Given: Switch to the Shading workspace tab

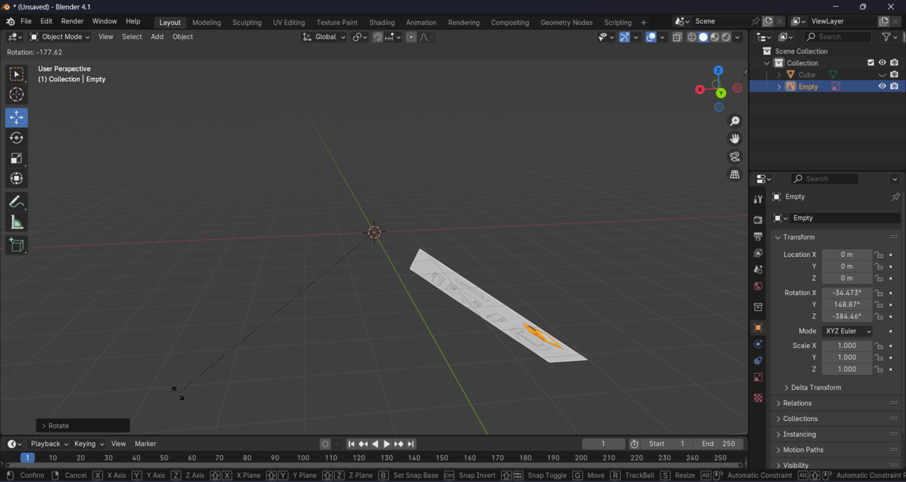Looking at the screenshot, I should coord(382,23).
